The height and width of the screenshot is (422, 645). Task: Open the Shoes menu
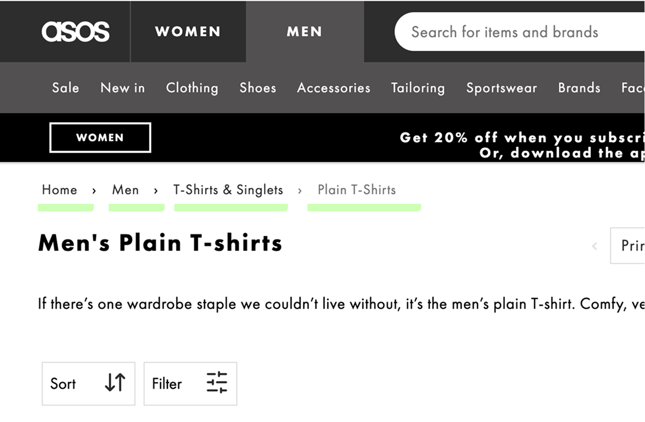257,87
